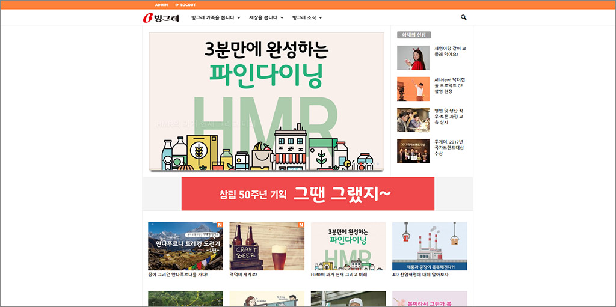Open the small 파인다이닝 HMR card image

tap(348, 246)
